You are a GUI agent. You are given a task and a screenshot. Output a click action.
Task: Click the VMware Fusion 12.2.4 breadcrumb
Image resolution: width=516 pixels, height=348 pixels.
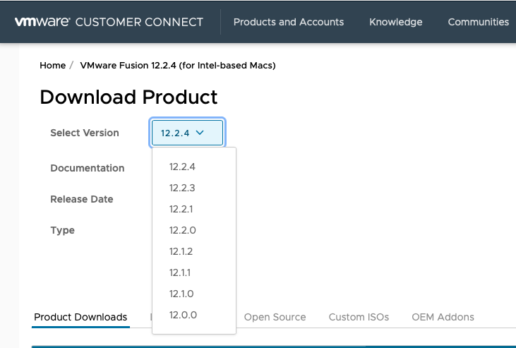point(178,66)
